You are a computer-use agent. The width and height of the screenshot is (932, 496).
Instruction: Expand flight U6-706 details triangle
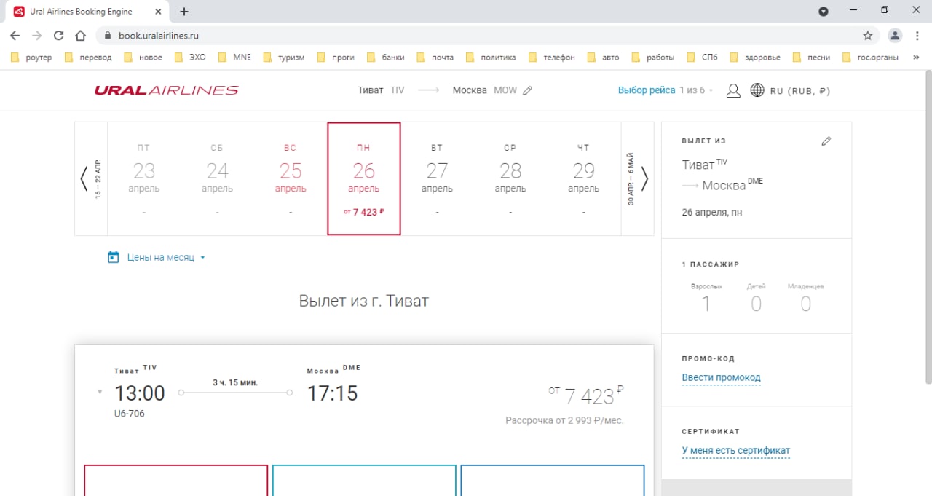pyautogui.click(x=100, y=393)
